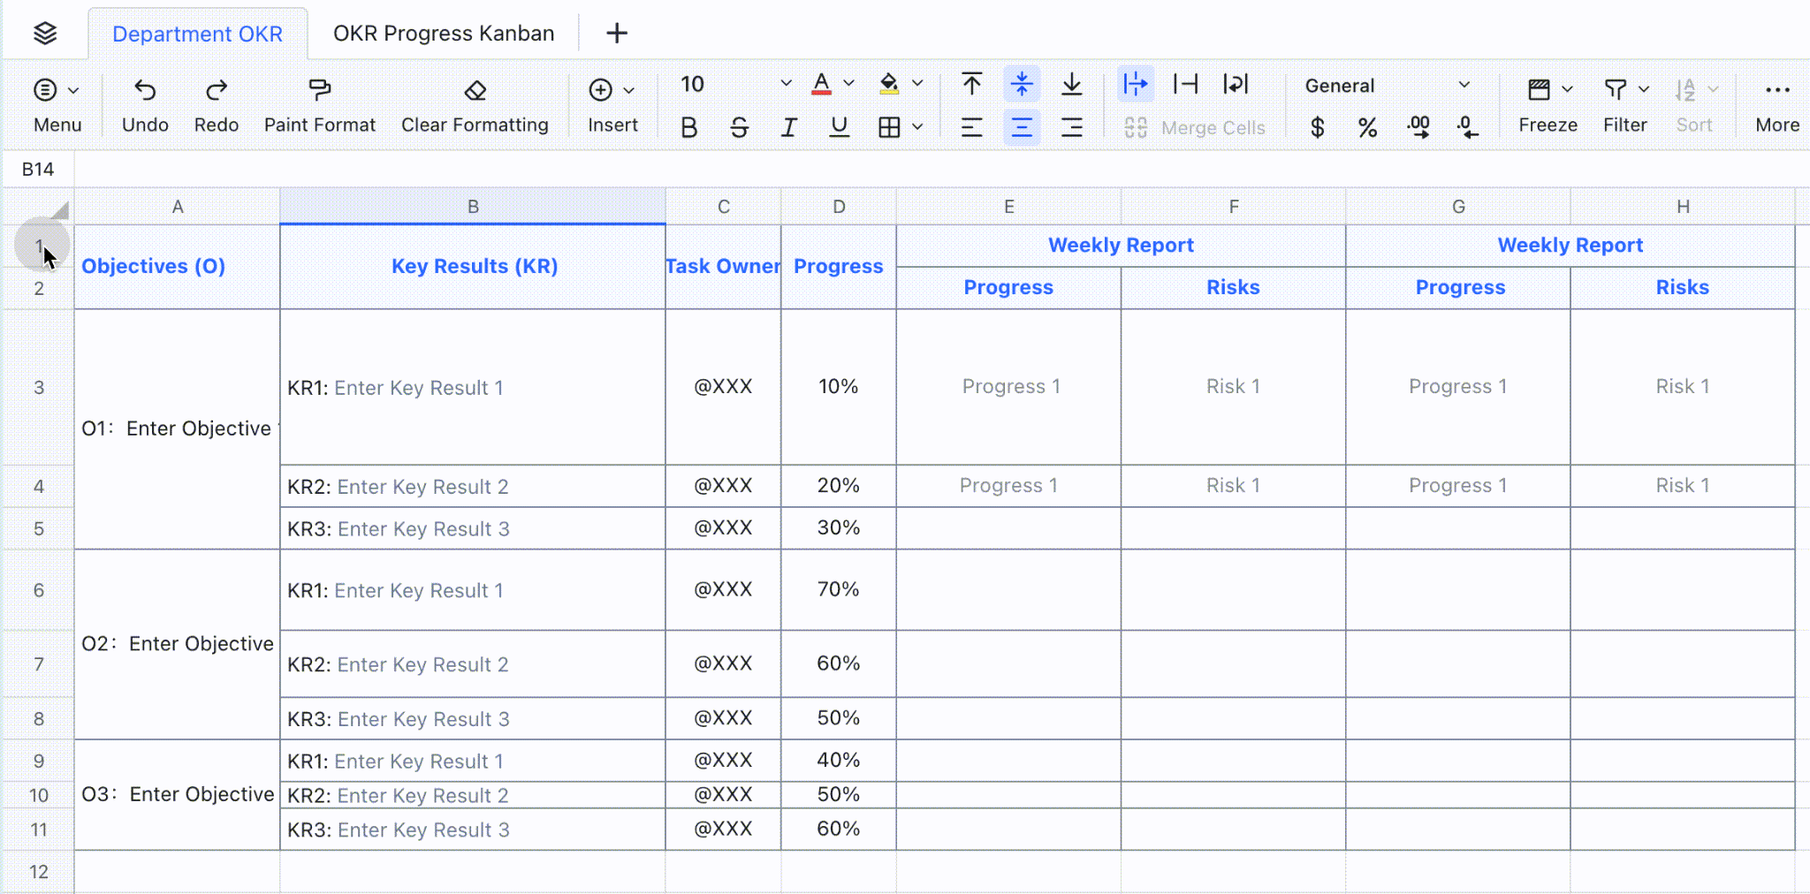Click first Weekly Report header over columns E-F
The width and height of the screenshot is (1810, 894).
(x=1121, y=246)
